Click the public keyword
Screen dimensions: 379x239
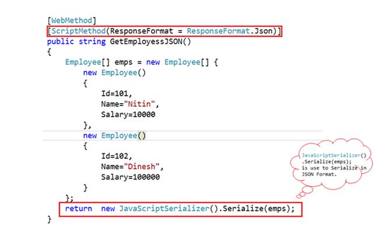tap(61, 41)
